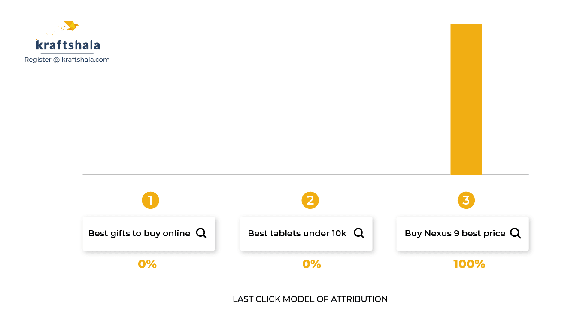The width and height of the screenshot is (580, 326).
Task: Click the tall yellow attribution bar
Action: pos(466,100)
